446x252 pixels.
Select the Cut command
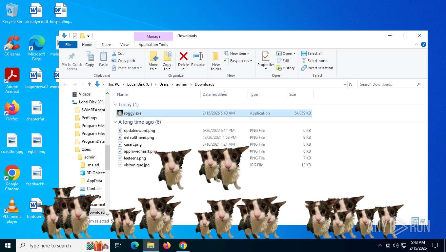118,53
